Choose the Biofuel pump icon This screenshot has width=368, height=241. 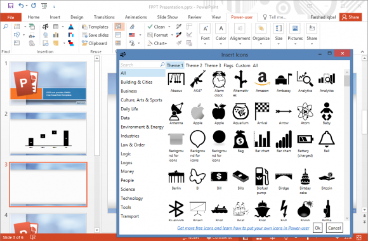262,176
